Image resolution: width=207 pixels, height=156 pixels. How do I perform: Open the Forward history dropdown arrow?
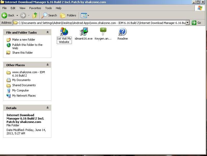[29, 16]
